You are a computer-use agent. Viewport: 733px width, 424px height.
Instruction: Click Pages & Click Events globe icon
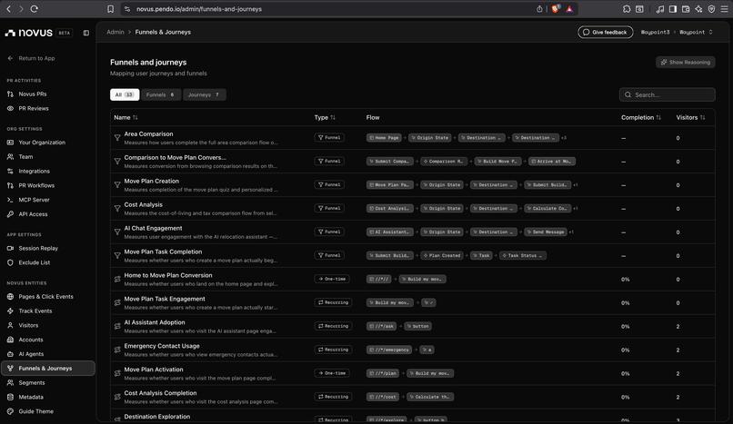tap(10, 296)
